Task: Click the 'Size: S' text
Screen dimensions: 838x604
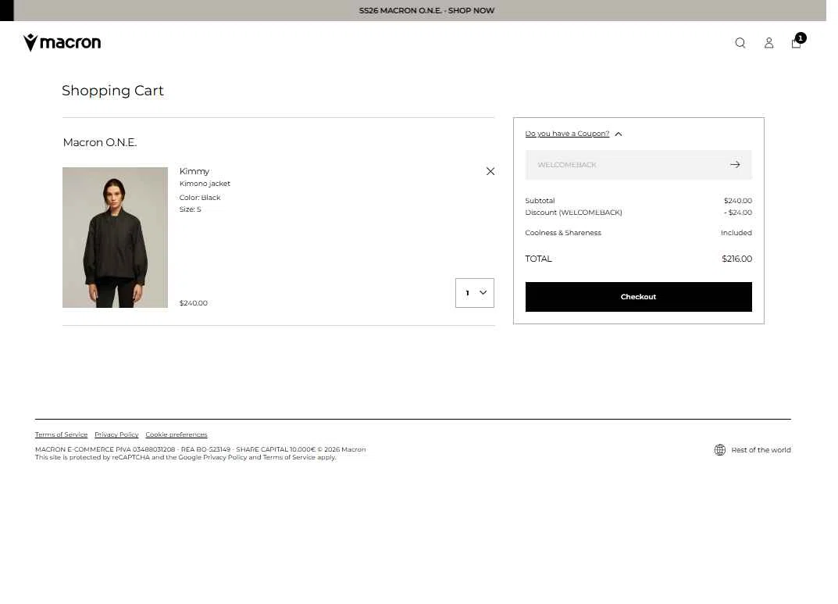Action: click(x=191, y=209)
